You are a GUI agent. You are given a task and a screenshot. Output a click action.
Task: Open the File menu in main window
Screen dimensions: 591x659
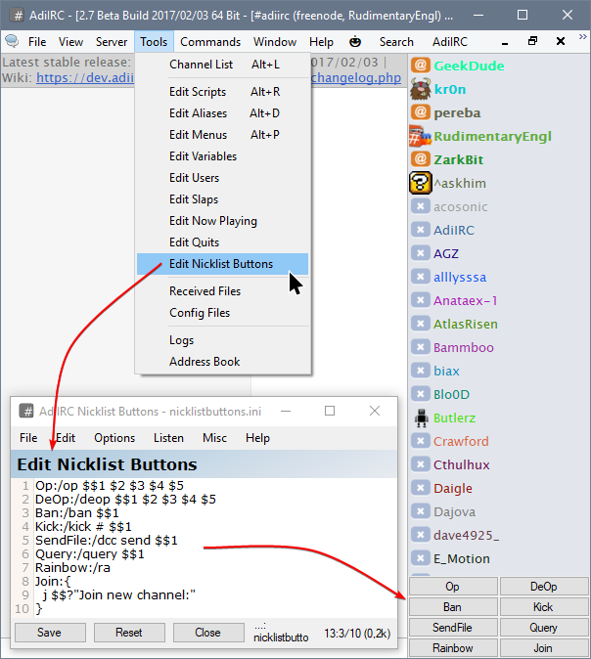[37, 42]
